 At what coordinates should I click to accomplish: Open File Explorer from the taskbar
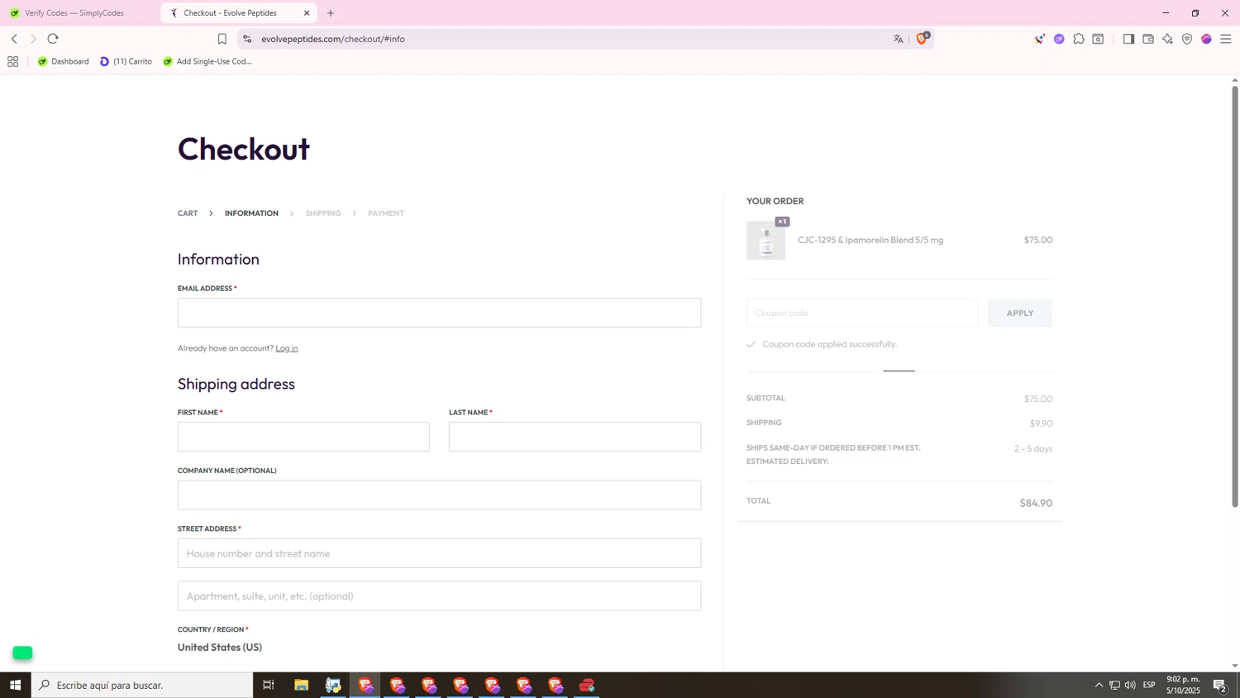(301, 685)
